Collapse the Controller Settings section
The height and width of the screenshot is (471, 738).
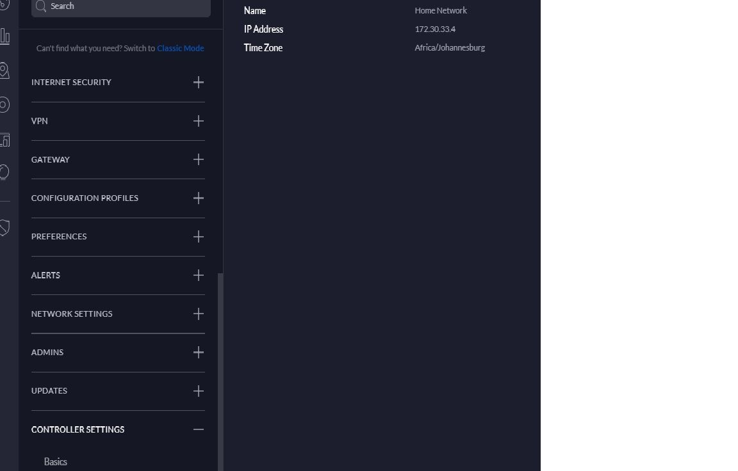pyautogui.click(x=199, y=429)
